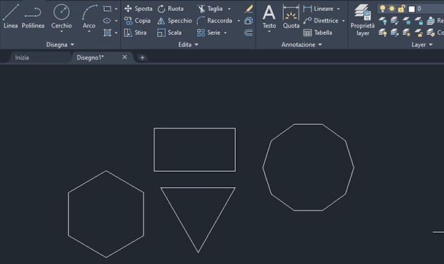
Task: Select the Linea drawing tool
Action: [x=10, y=16]
